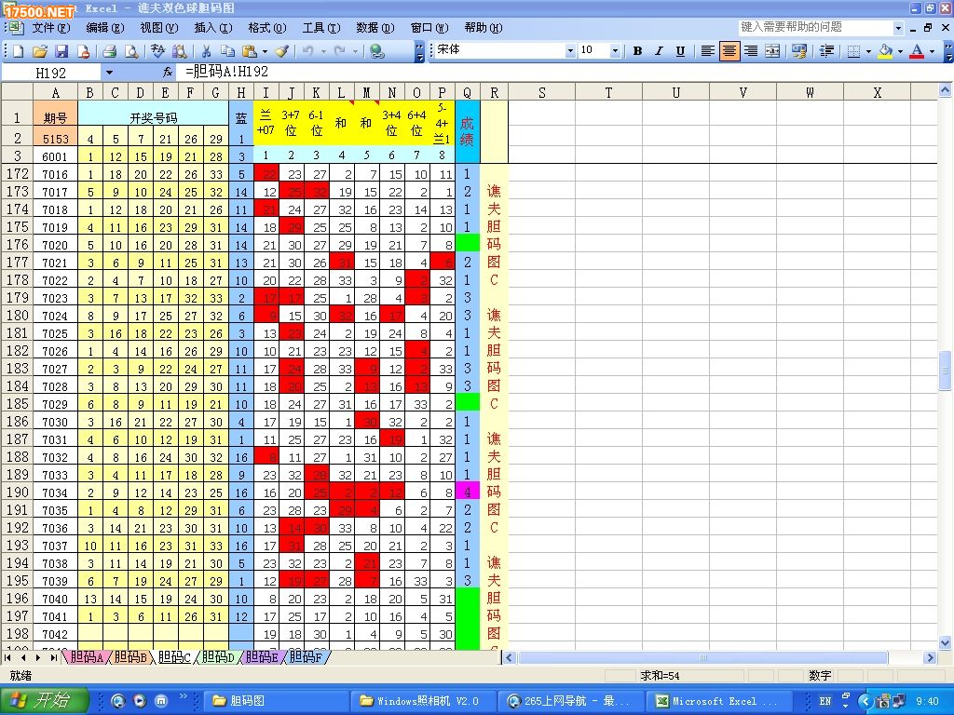Image resolution: width=954 pixels, height=715 pixels.
Task: Decrease the cell indent
Action: [826, 51]
